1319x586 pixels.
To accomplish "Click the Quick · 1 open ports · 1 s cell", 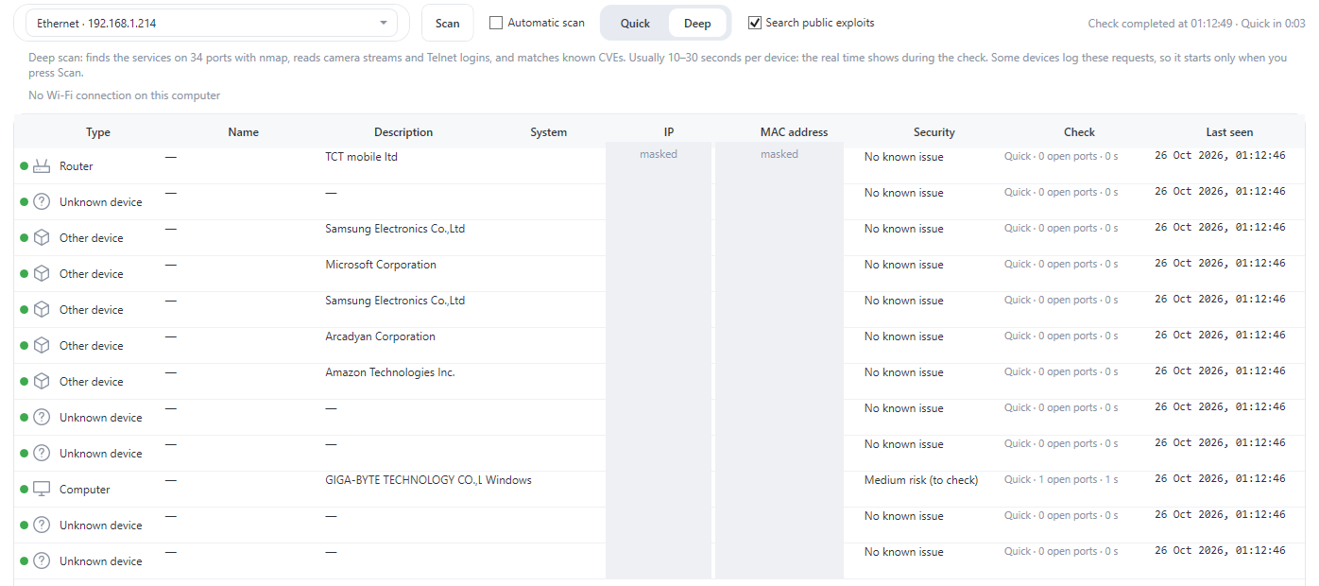I will click(1061, 480).
